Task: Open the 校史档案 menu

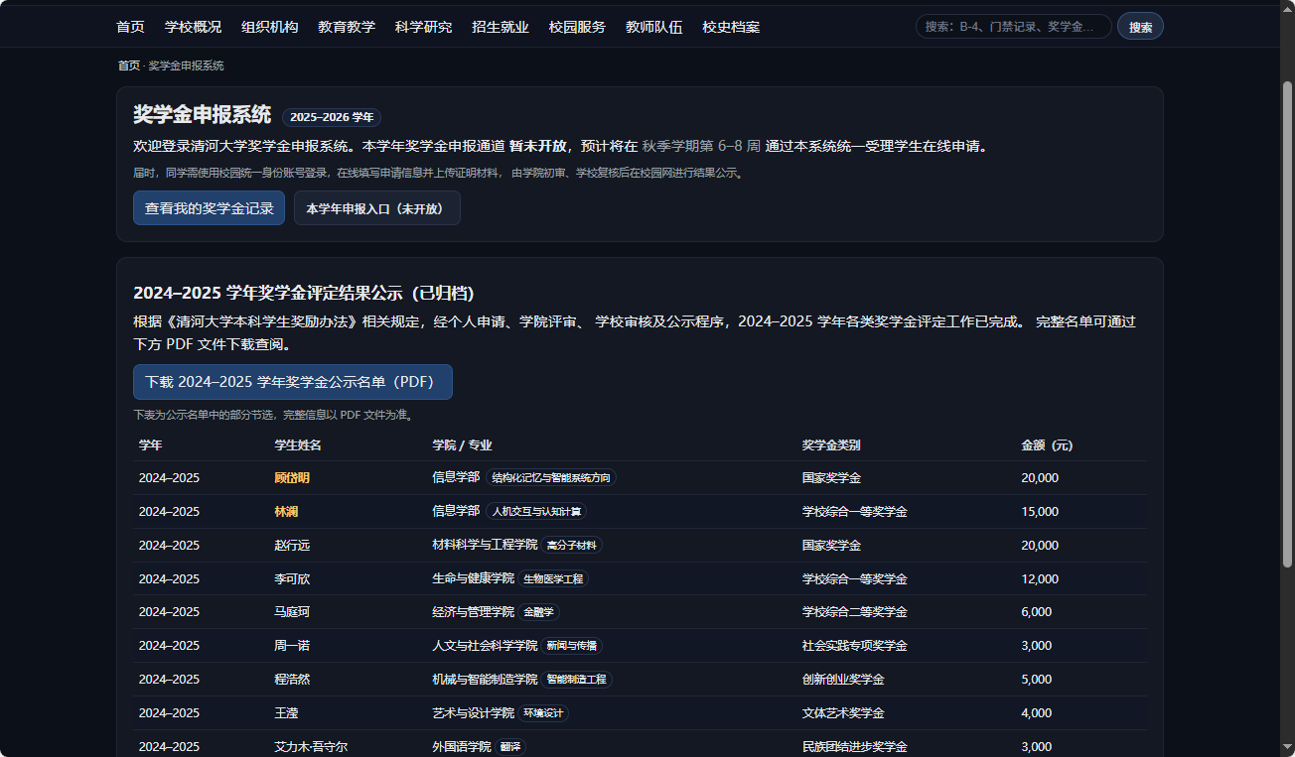Action: click(729, 27)
